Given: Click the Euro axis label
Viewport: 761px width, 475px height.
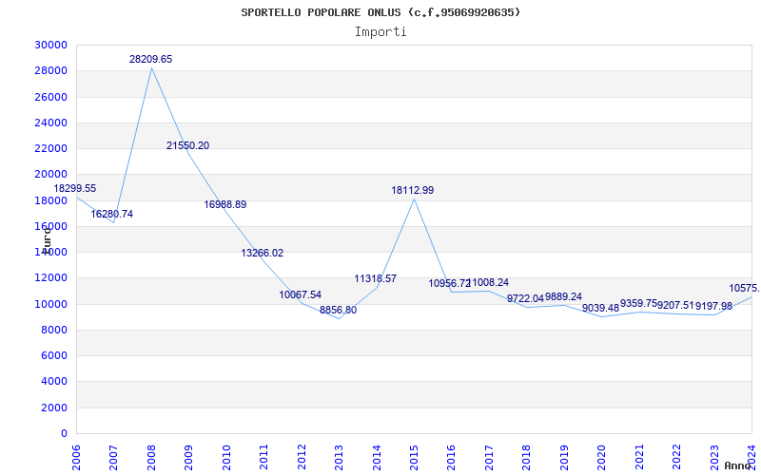Looking at the screenshot, I should 47,239.
